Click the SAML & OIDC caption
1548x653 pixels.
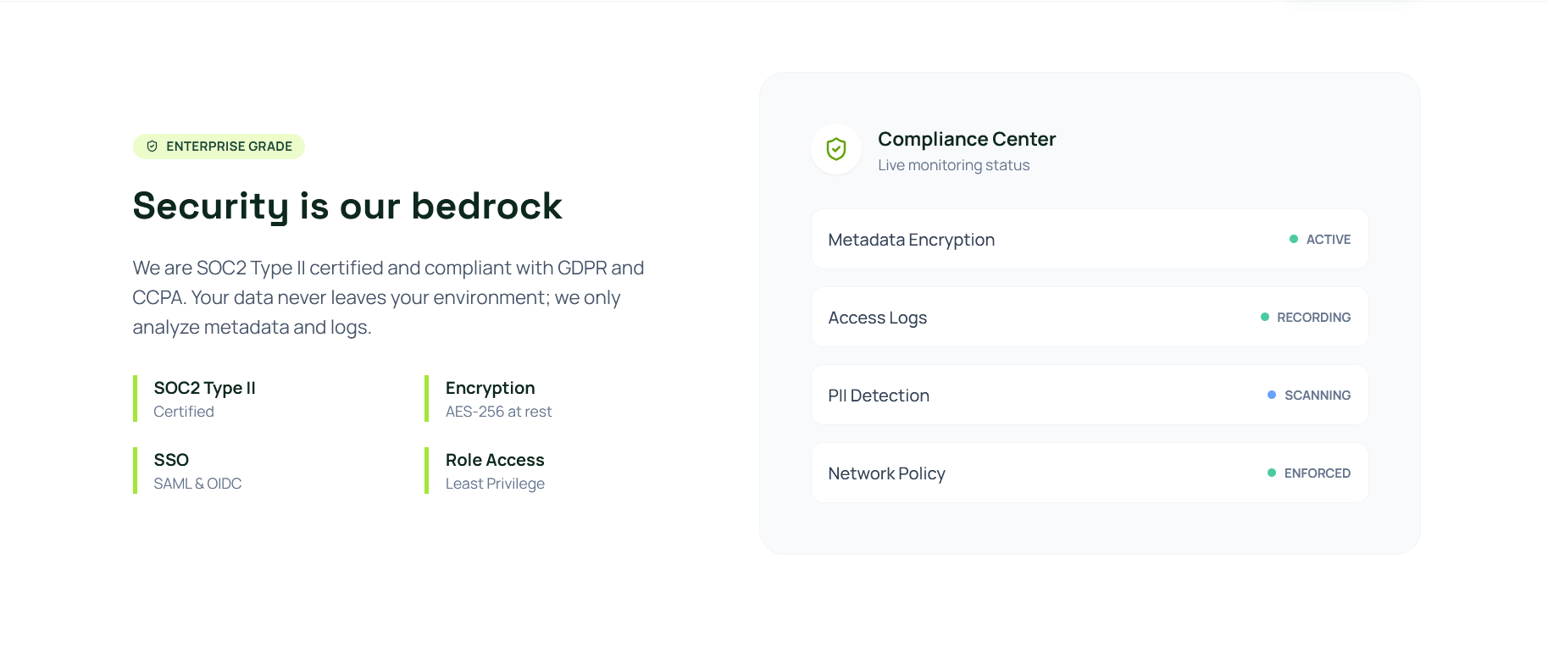[x=197, y=484]
